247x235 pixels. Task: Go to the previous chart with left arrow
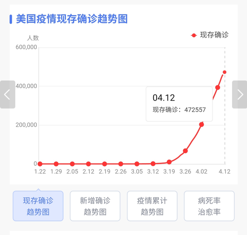(x=7, y=94)
